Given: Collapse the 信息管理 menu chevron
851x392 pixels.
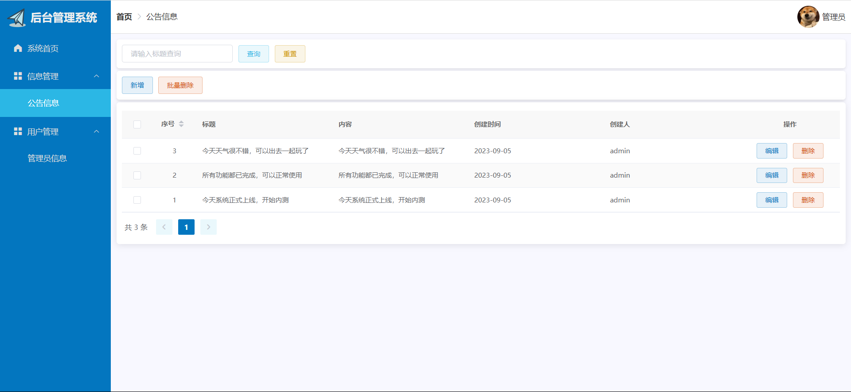Looking at the screenshot, I should coord(96,76).
